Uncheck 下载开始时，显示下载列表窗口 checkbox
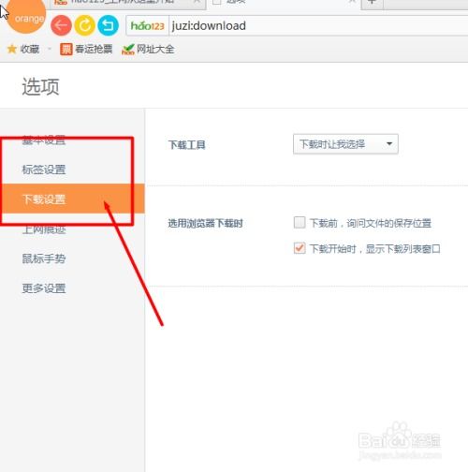 (300, 248)
